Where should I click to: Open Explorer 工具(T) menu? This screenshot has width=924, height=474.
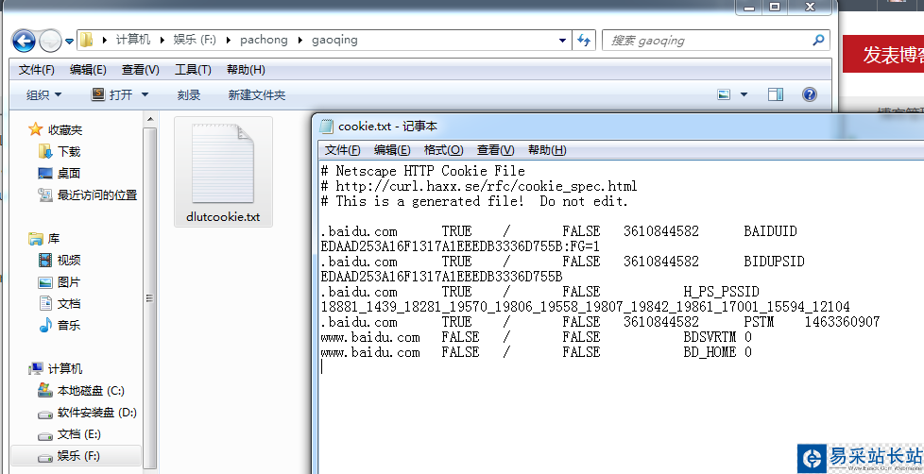(193, 70)
